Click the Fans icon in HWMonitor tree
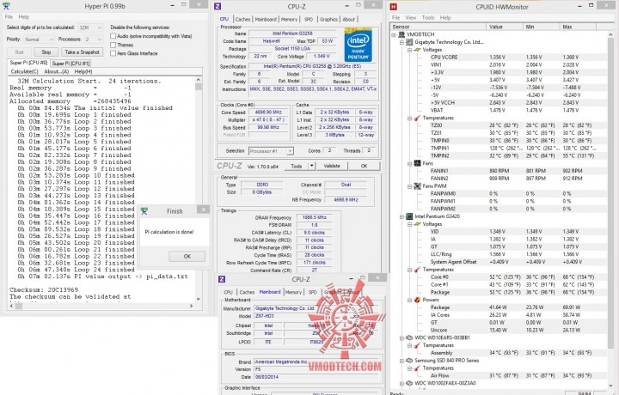619x395 pixels. point(417,163)
